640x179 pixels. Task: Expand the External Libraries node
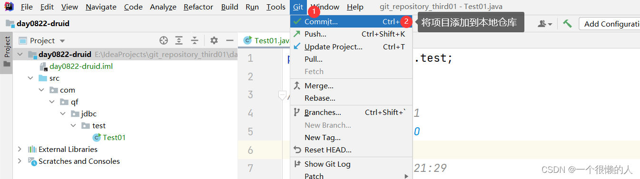coord(20,149)
